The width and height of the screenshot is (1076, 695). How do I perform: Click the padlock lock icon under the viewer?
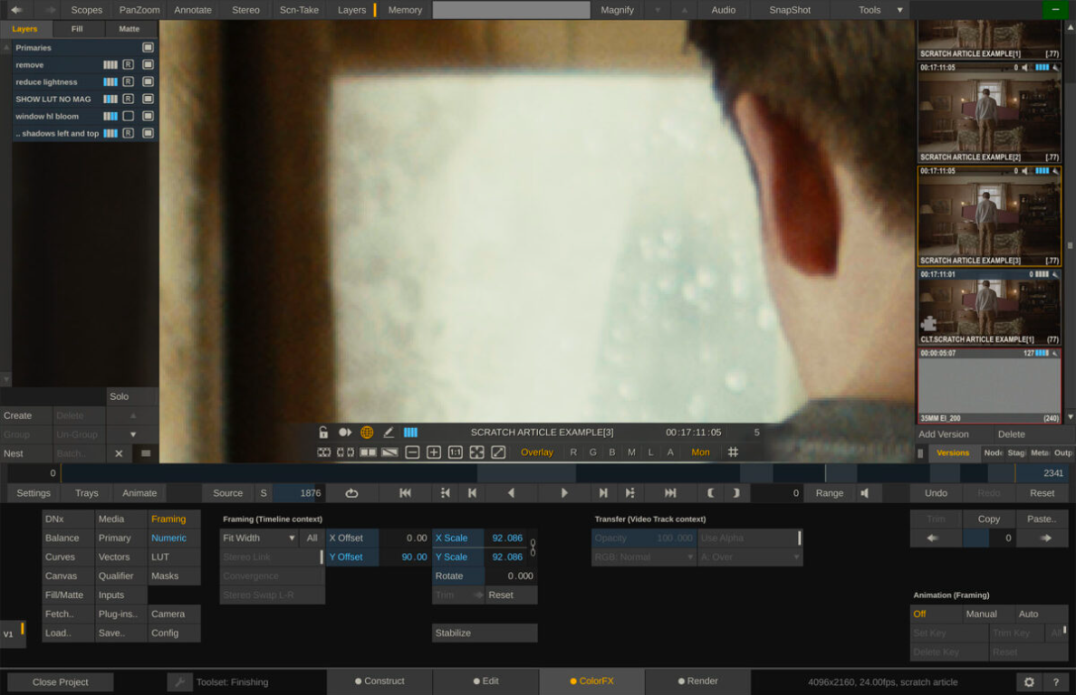[323, 433]
